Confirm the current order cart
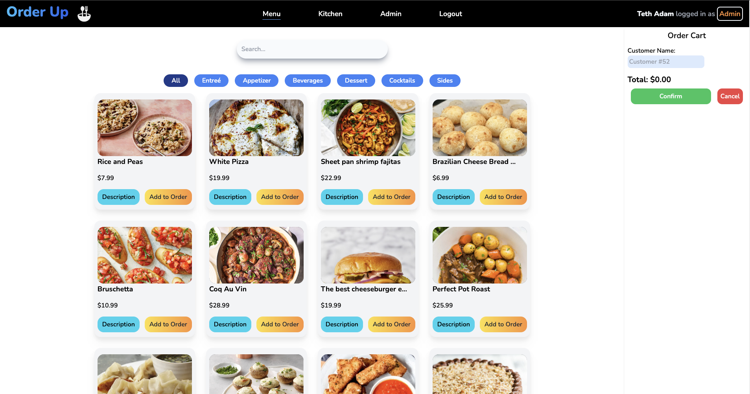This screenshot has width=750, height=394. pos(671,96)
